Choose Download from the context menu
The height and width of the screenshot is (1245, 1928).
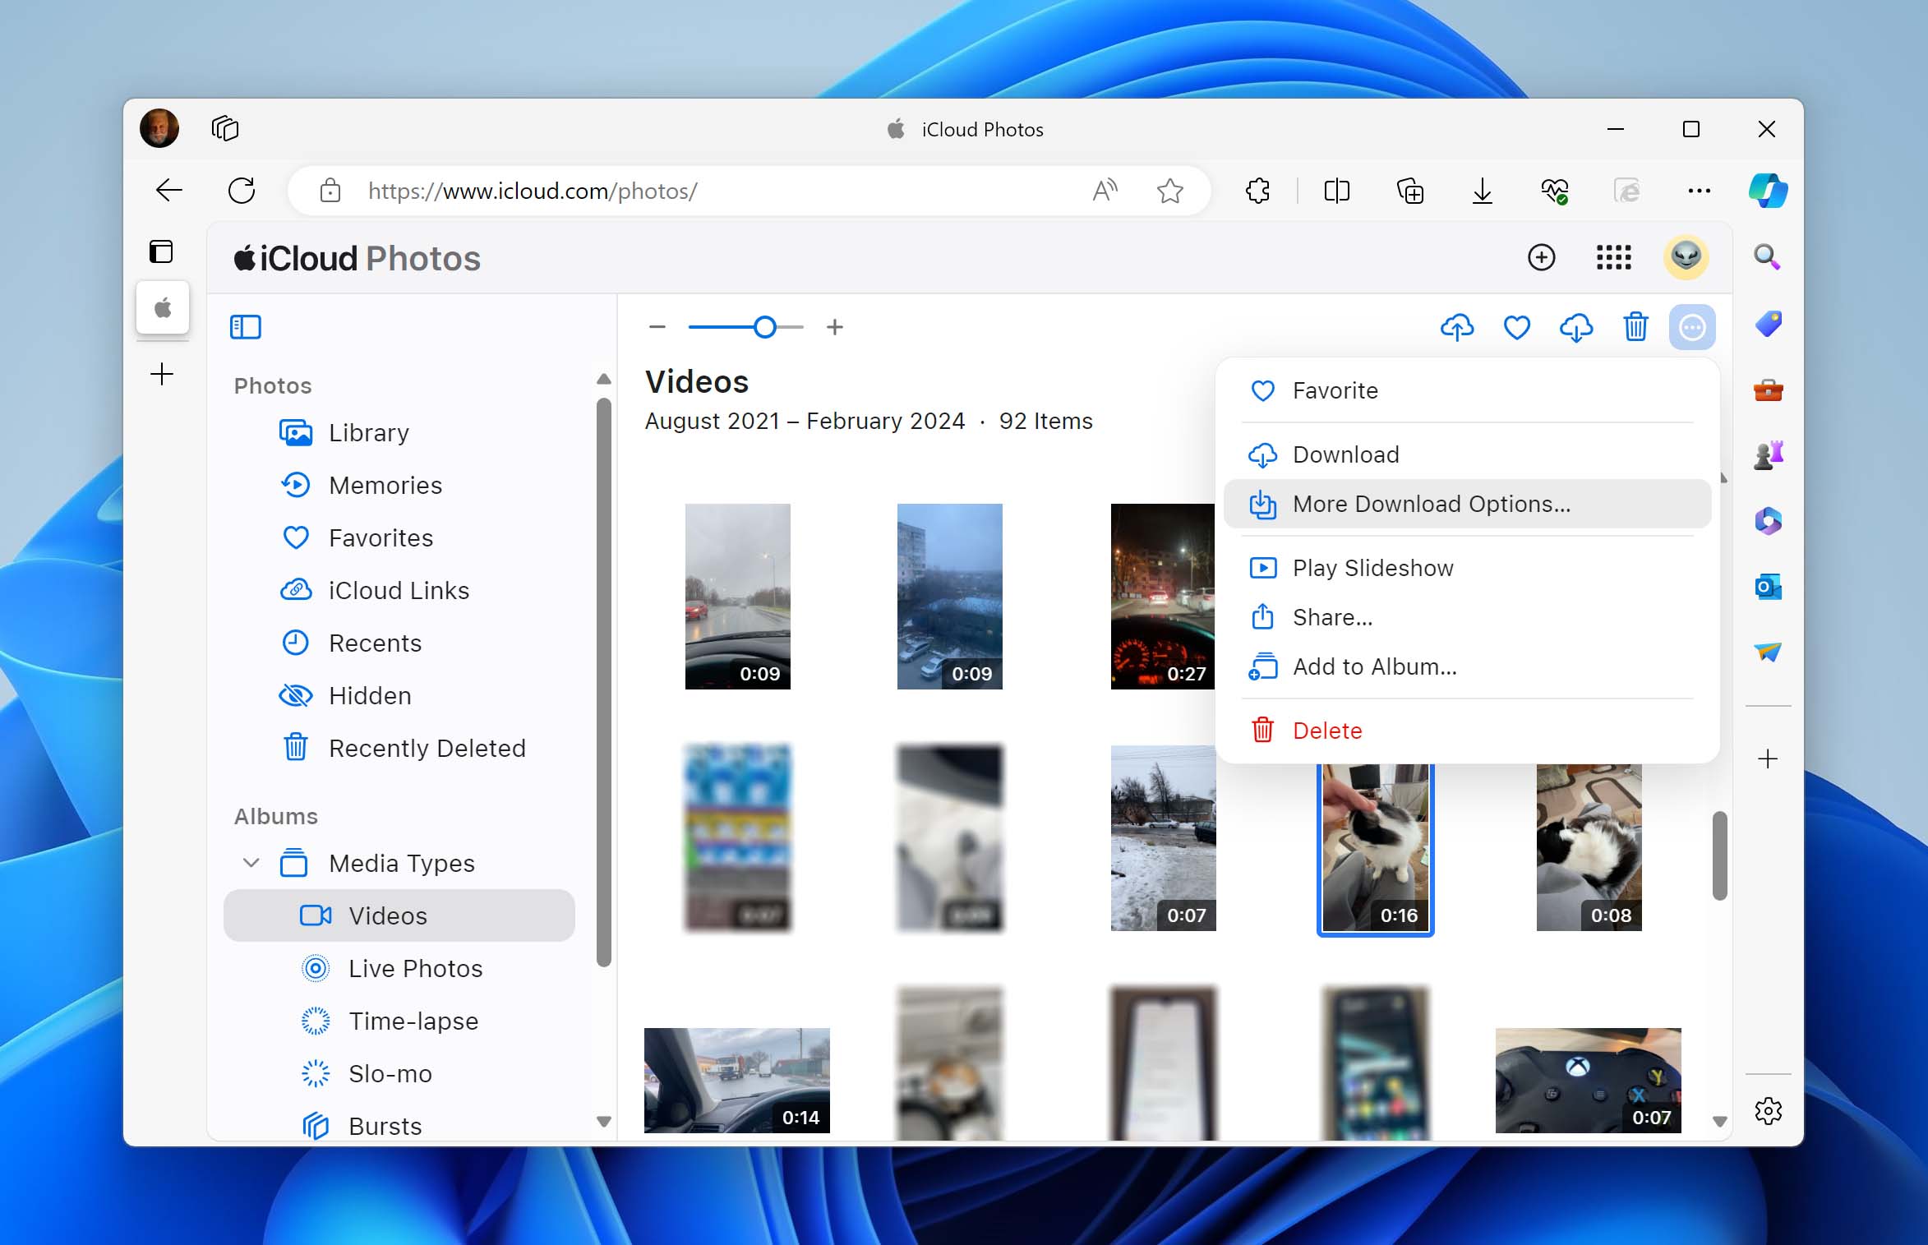1467,454
